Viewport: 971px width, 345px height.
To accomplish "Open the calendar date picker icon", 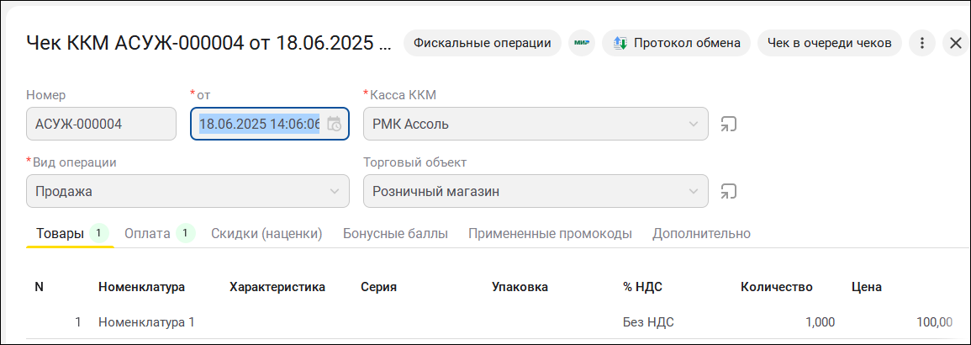I will tap(335, 125).
